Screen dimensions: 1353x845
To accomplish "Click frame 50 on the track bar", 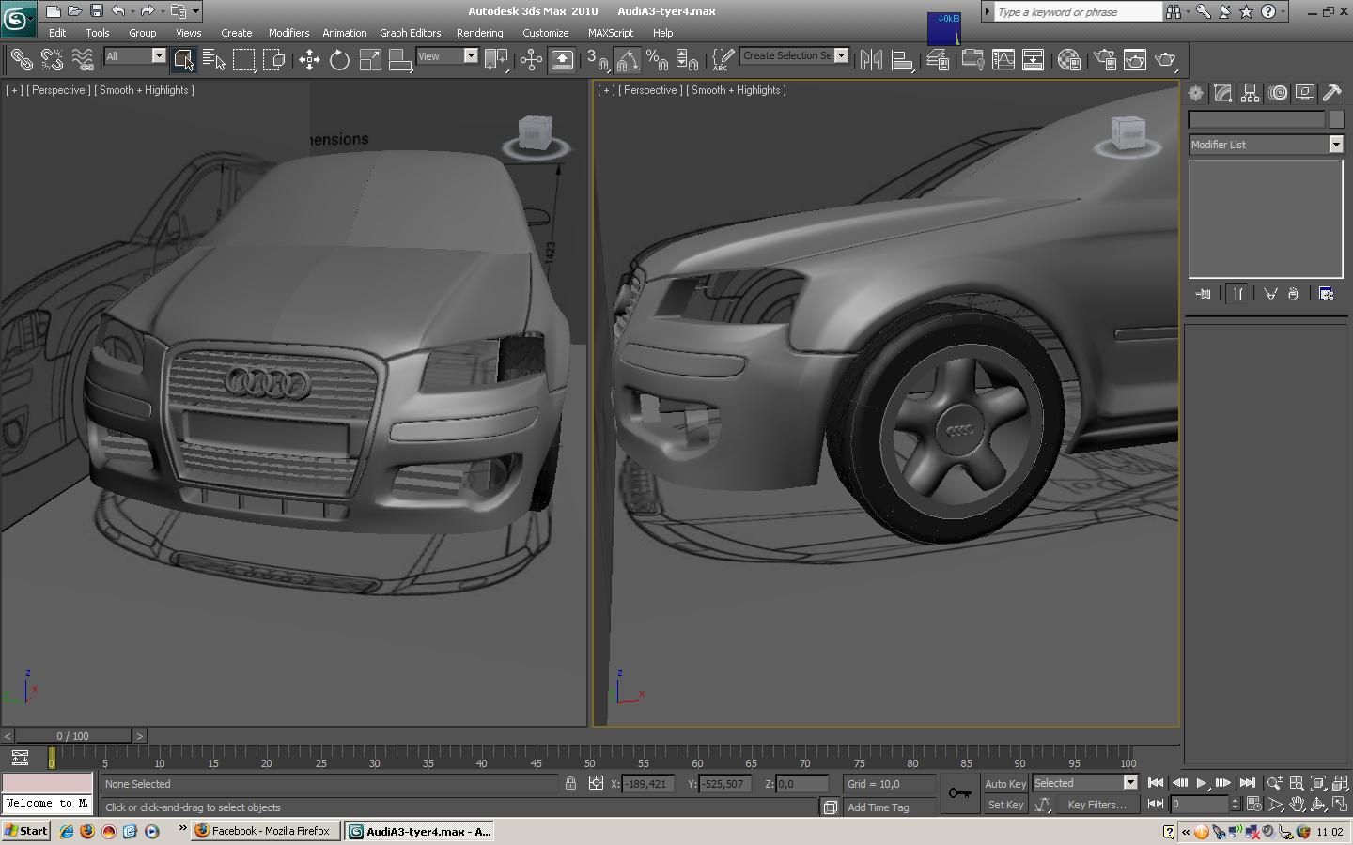I will click(x=590, y=757).
